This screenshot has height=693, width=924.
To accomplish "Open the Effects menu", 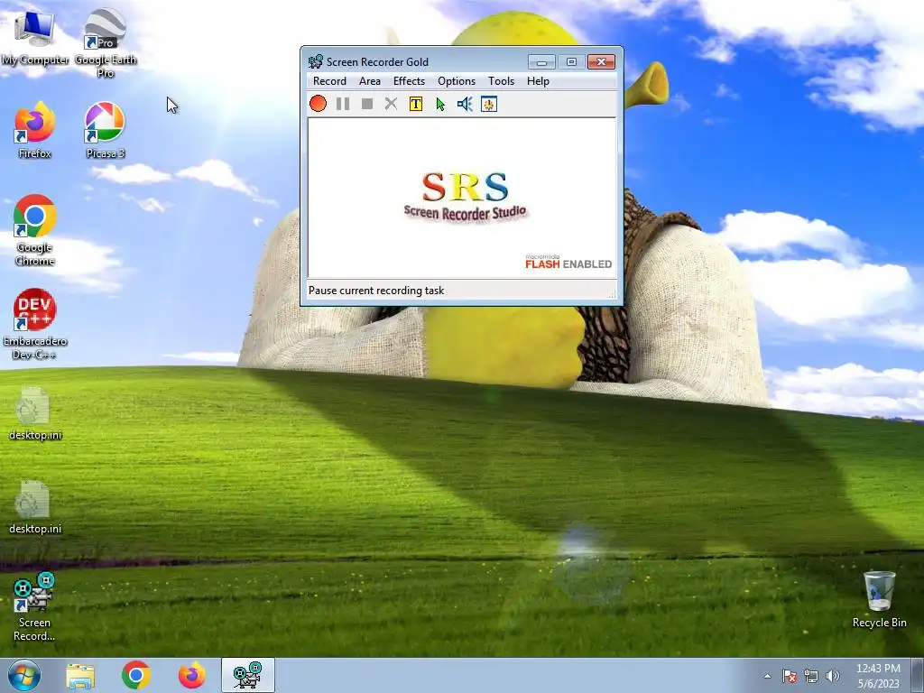I will pos(409,81).
